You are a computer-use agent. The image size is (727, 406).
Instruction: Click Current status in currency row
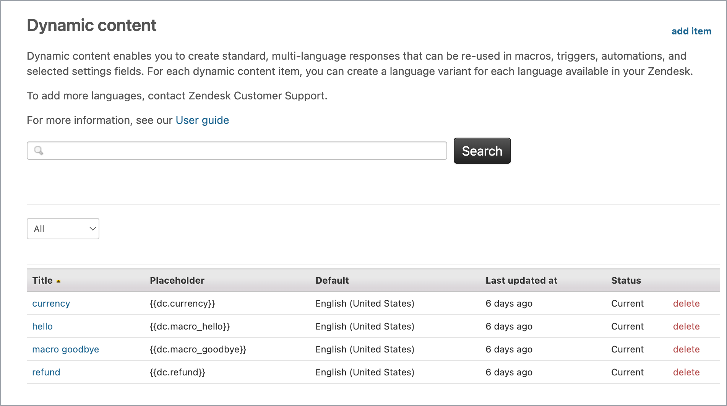pyautogui.click(x=627, y=304)
